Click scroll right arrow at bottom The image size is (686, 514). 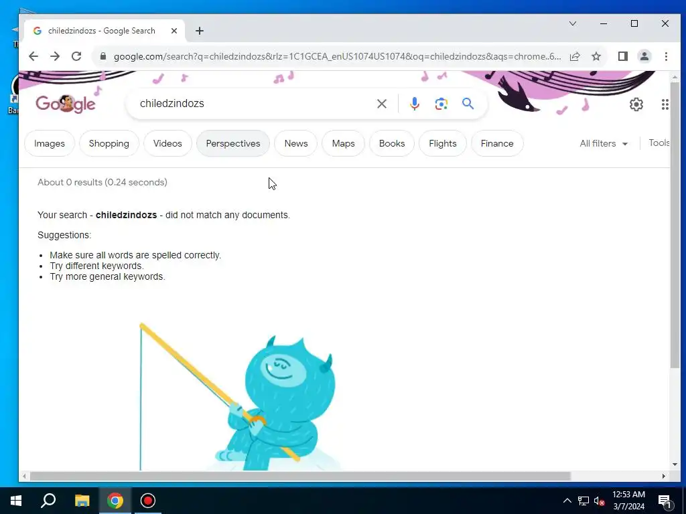(x=664, y=476)
